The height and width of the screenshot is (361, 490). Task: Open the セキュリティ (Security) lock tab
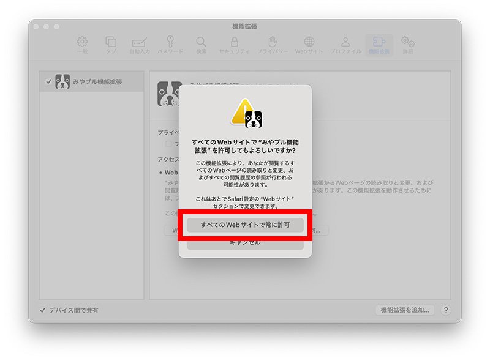click(x=234, y=45)
